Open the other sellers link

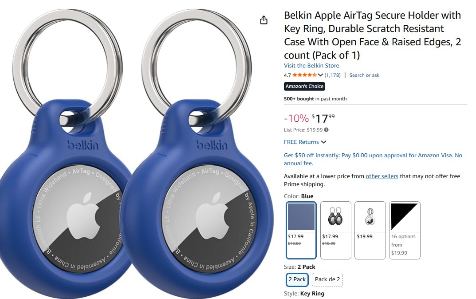382,176
